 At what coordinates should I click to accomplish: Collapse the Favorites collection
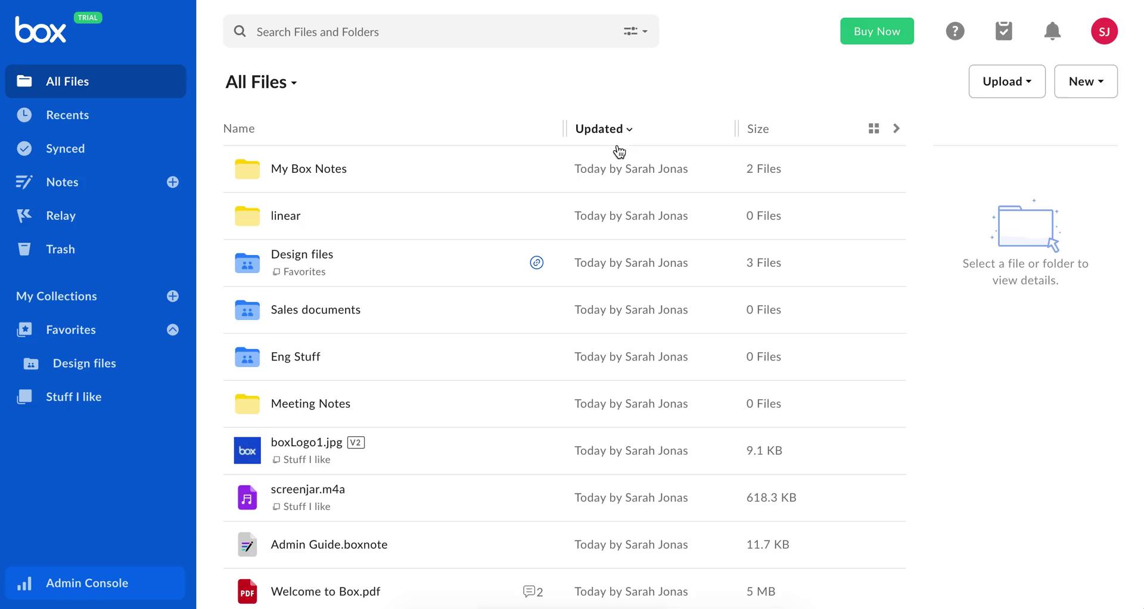(x=173, y=330)
